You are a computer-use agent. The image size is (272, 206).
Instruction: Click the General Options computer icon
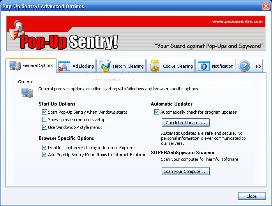pos(15,65)
